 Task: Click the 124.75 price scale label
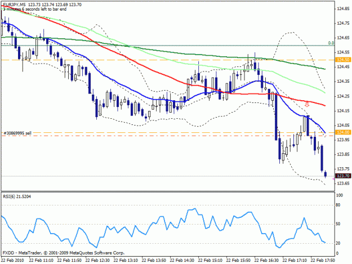[343, 23]
